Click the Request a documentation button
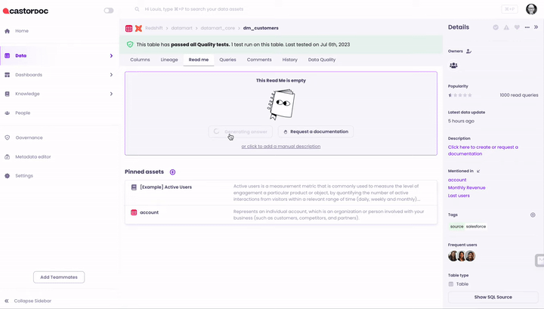Screen dimensions: 544x309 (x=315, y=131)
